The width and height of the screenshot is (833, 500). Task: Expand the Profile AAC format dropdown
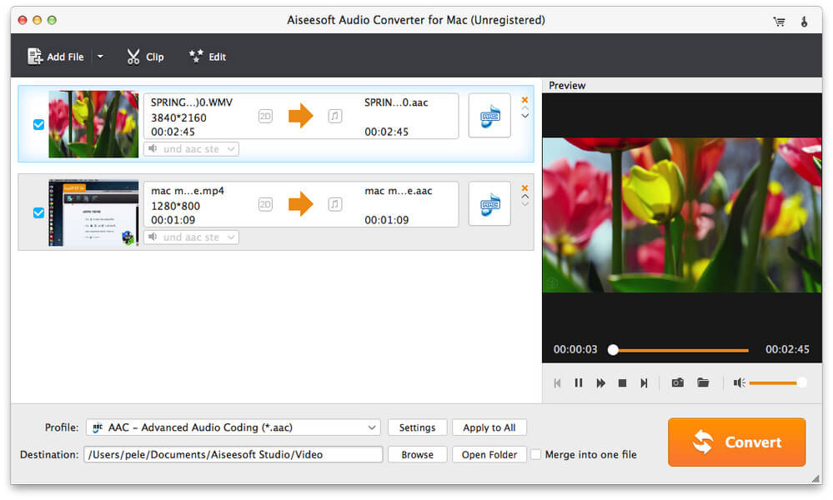tap(233, 427)
